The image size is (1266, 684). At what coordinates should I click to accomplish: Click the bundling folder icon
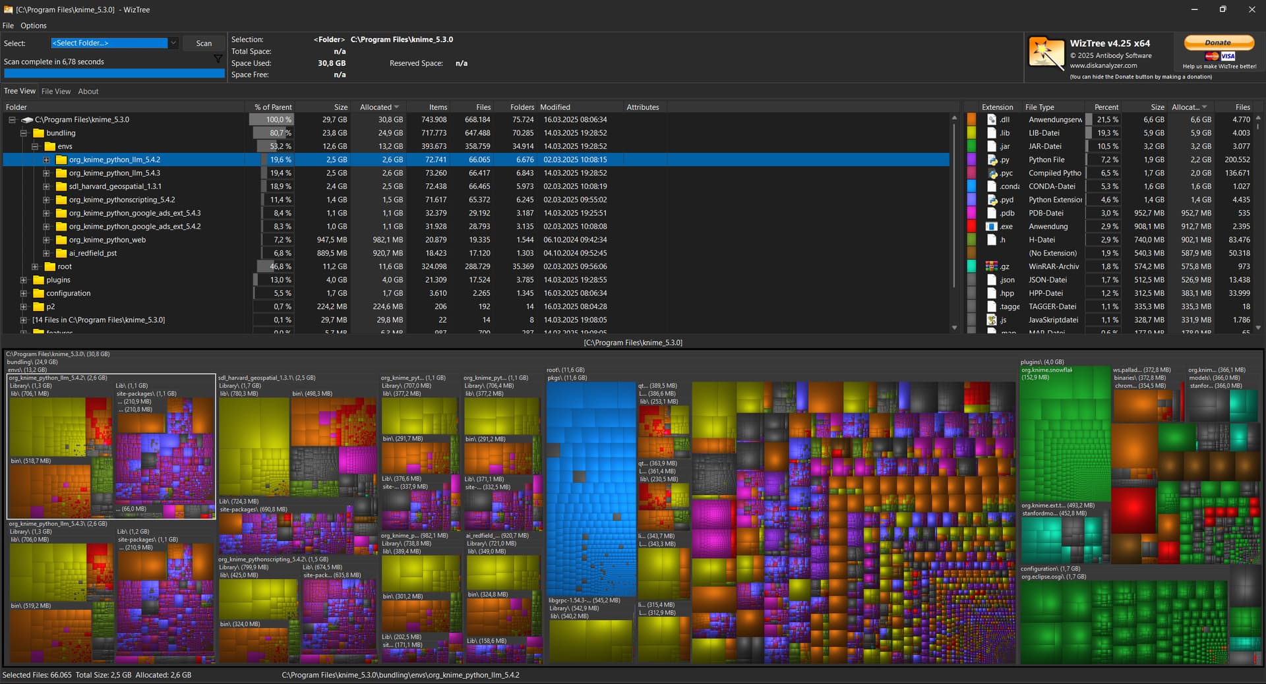point(38,133)
